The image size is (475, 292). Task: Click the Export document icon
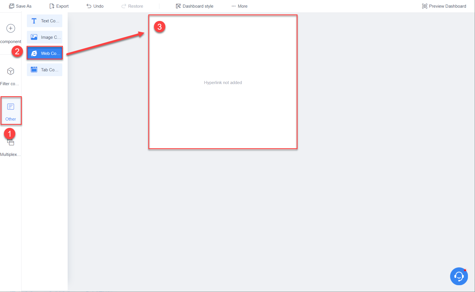tap(52, 6)
